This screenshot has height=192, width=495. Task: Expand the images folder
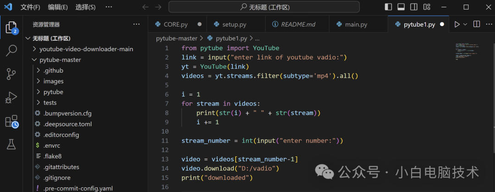[x=86, y=81]
